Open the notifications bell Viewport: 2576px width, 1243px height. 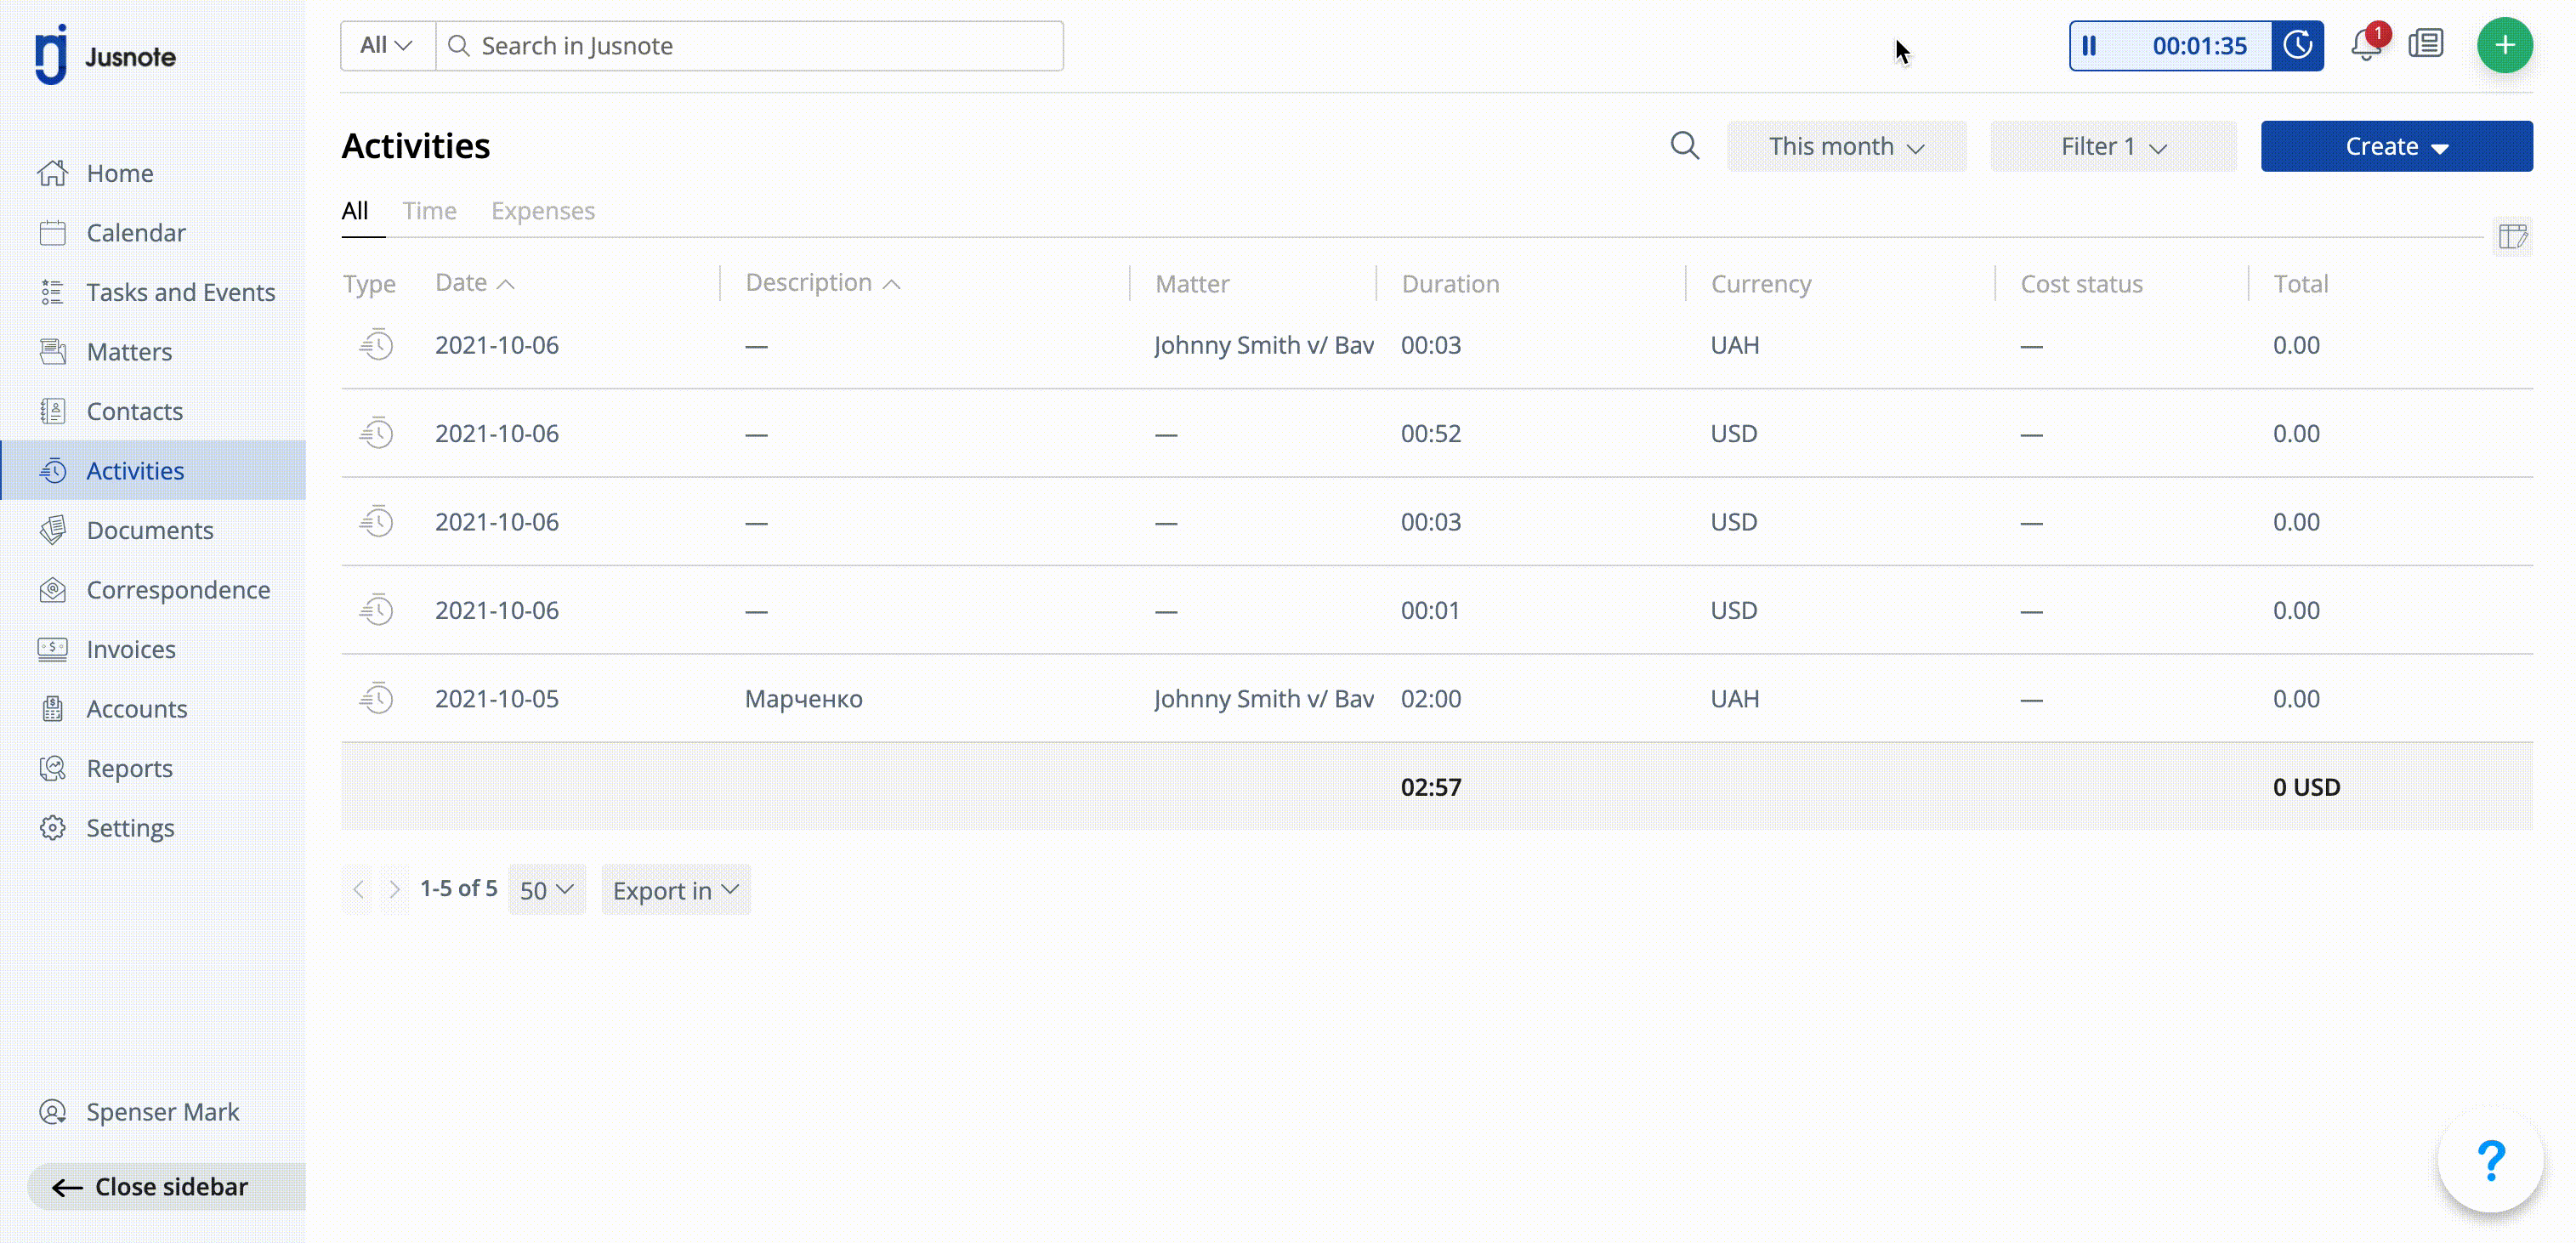click(2366, 45)
